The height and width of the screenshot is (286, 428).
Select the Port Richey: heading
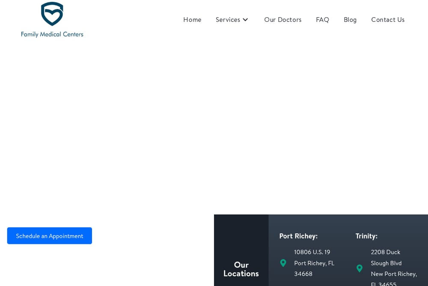(x=298, y=236)
